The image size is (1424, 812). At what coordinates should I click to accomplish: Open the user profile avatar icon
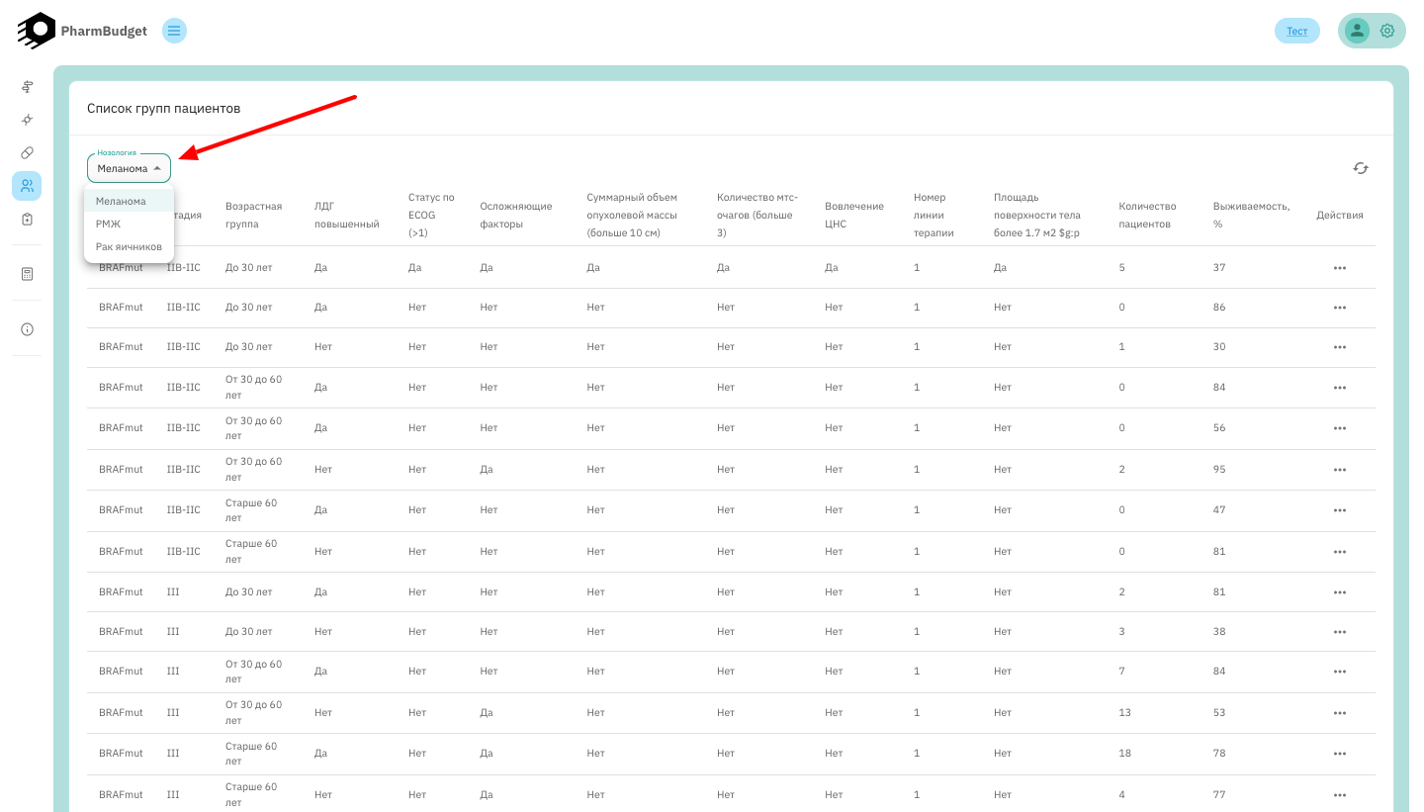(x=1357, y=31)
